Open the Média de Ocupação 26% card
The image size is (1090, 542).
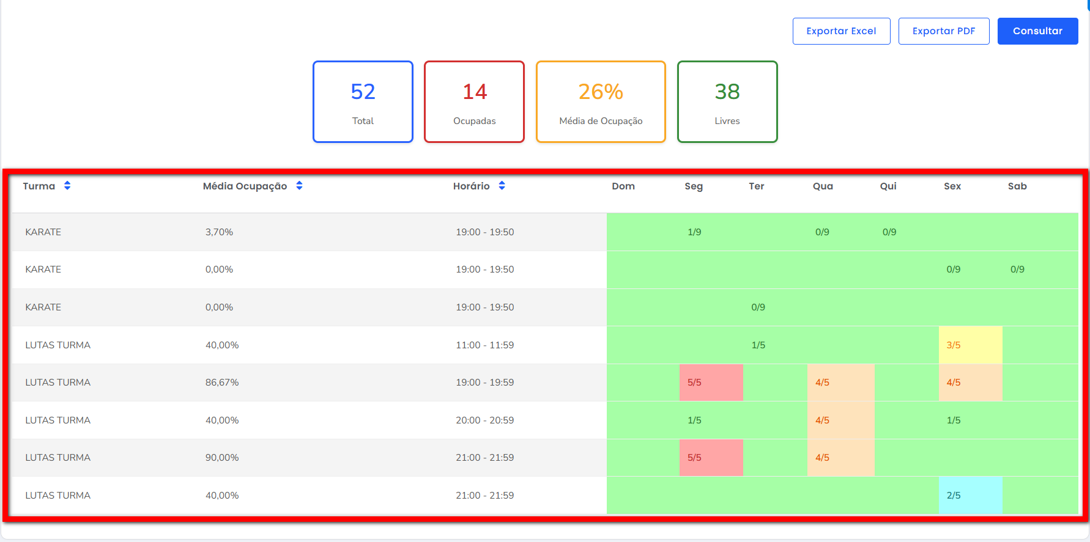[x=601, y=102]
